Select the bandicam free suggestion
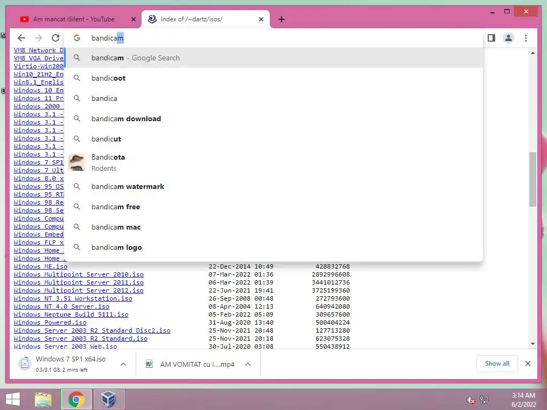The height and width of the screenshot is (410, 547). coord(274,207)
